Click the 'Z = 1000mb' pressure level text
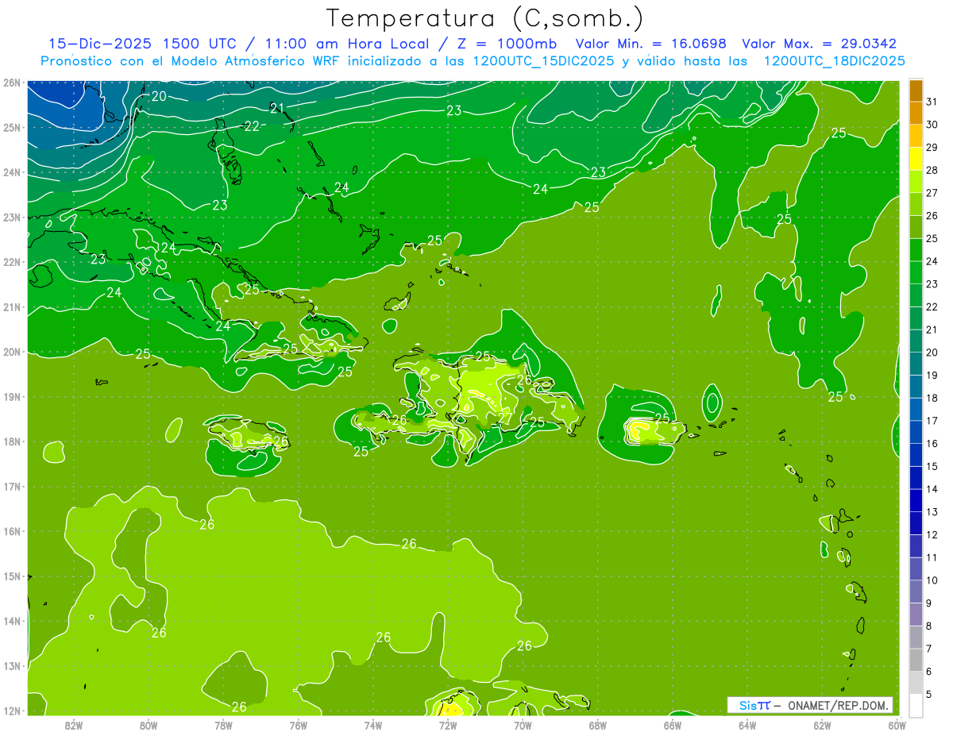The height and width of the screenshot is (736, 953). (503, 44)
